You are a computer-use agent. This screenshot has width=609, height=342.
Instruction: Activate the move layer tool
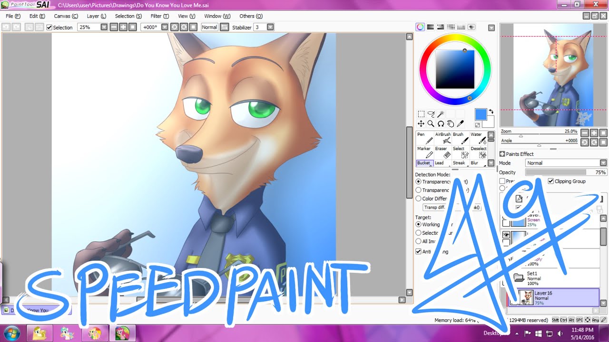421,123
